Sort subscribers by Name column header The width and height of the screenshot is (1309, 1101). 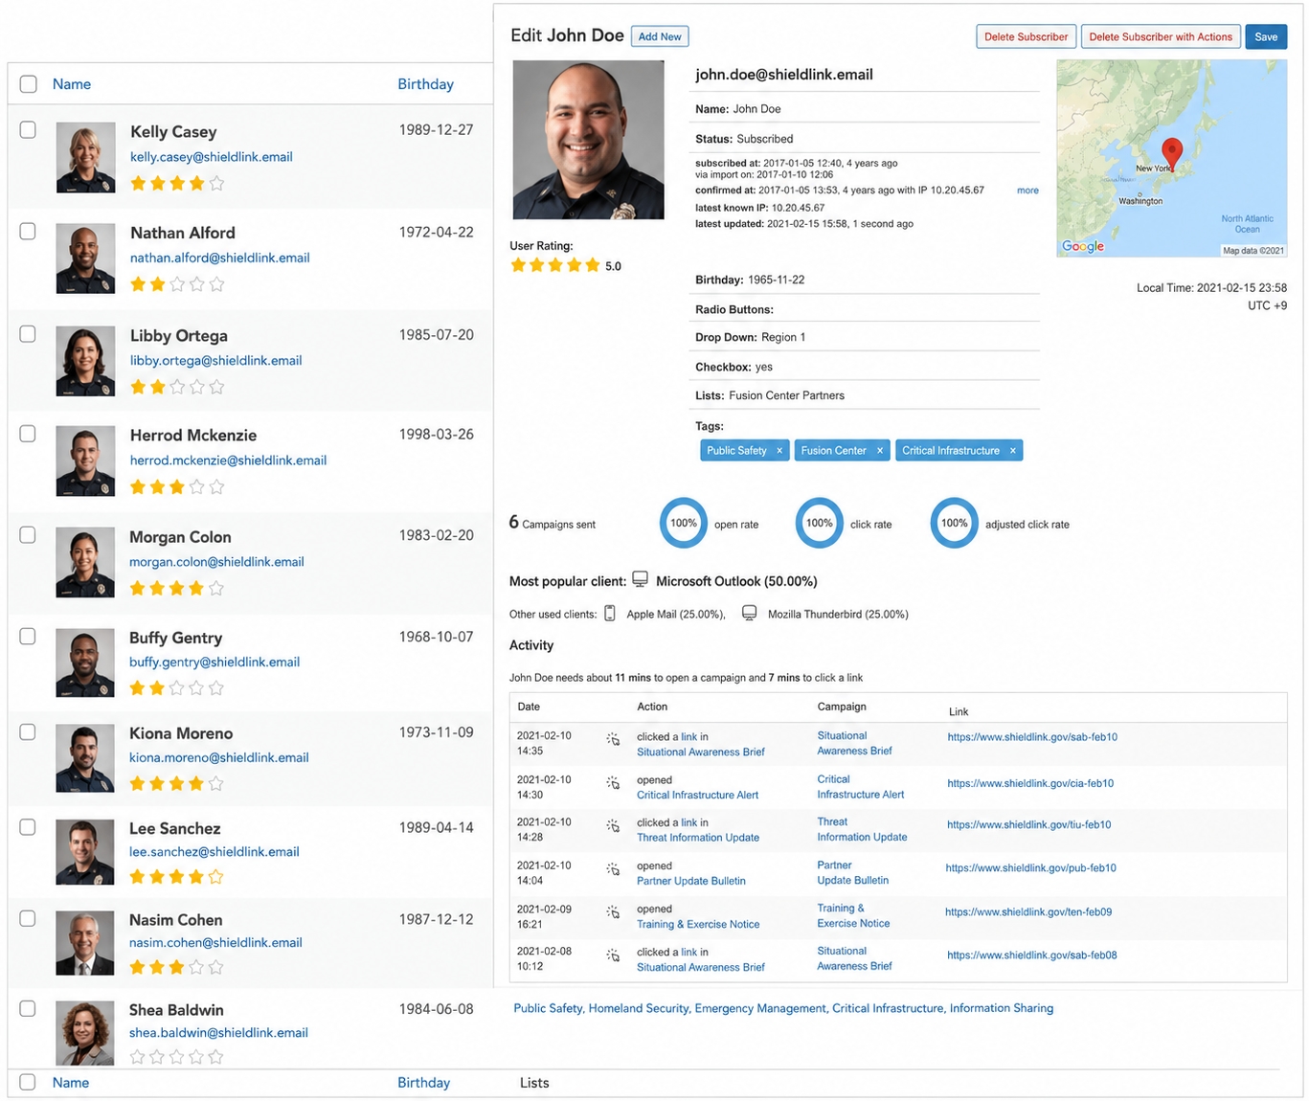72,84
